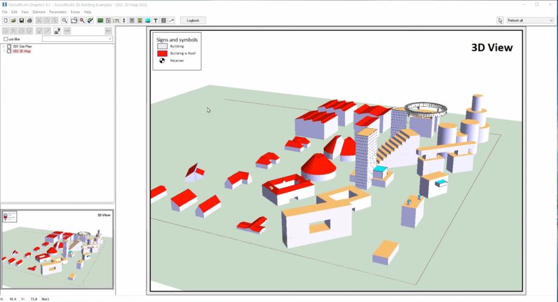Click the greyed-out copy icon
Viewport: 558px width, 302px height.
(x=47, y=21)
